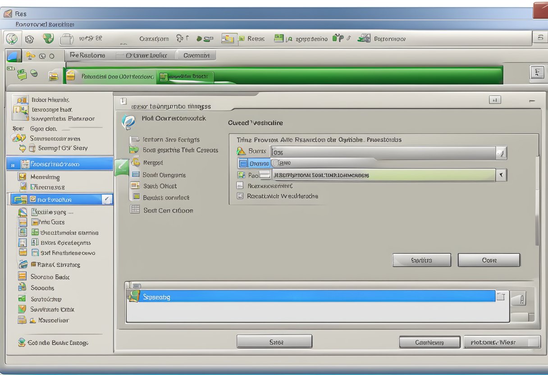
Task: Click the highlighted folder icon beside Reas
Action: pyautogui.click(x=229, y=39)
